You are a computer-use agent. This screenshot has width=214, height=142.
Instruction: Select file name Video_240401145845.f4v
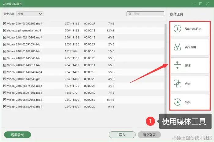pyautogui.click(x=24, y=58)
